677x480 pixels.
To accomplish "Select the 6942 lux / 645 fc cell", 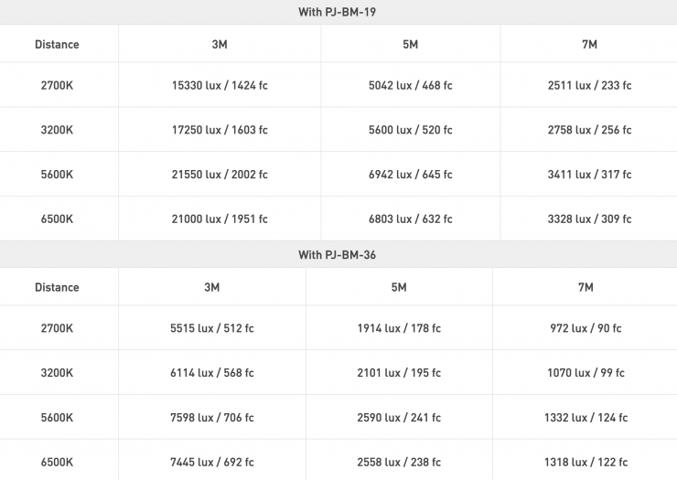I will (x=410, y=175).
